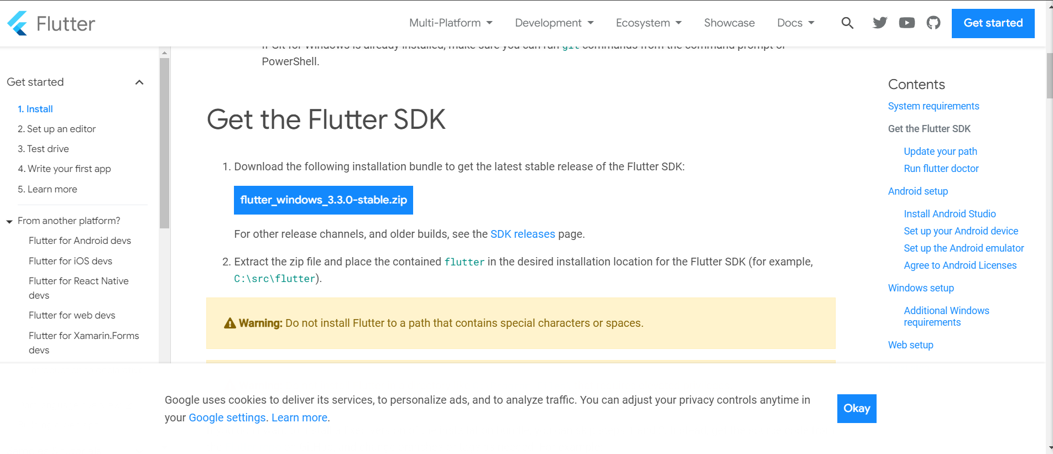
Task: Click the Flutter logo icon
Action: tap(18, 23)
